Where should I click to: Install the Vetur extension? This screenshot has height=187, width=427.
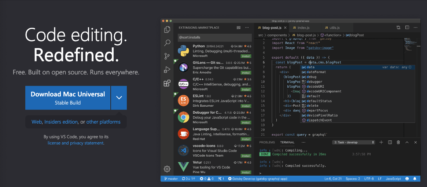(246, 172)
